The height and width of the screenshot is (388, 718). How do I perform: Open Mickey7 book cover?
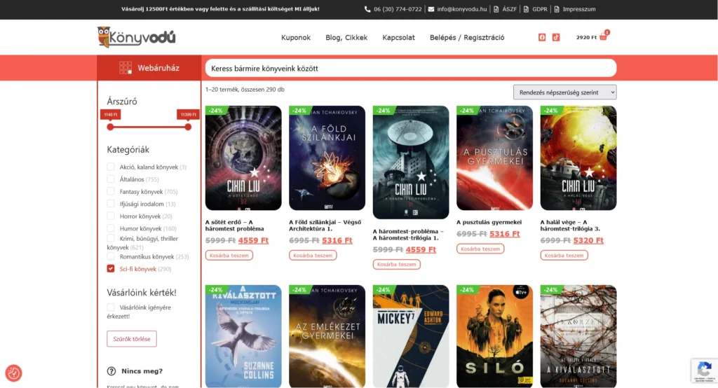(411, 336)
